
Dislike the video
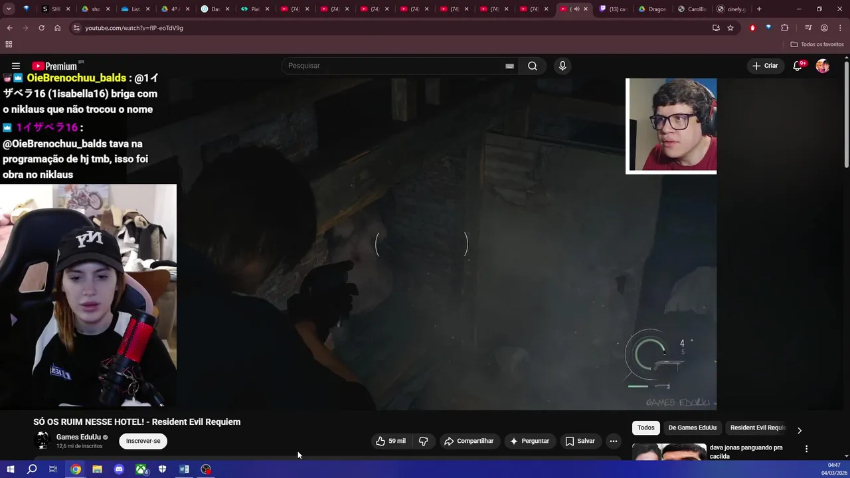pyautogui.click(x=423, y=441)
